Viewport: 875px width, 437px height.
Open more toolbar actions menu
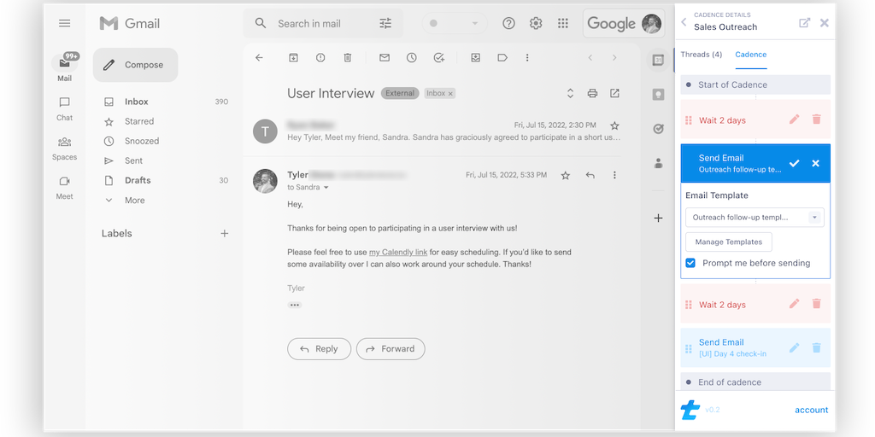[x=527, y=57]
